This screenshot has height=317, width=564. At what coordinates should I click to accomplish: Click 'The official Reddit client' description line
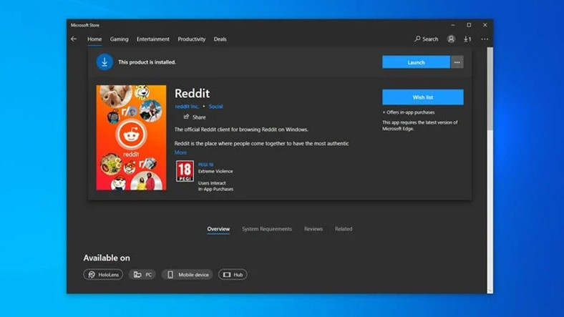pos(241,130)
